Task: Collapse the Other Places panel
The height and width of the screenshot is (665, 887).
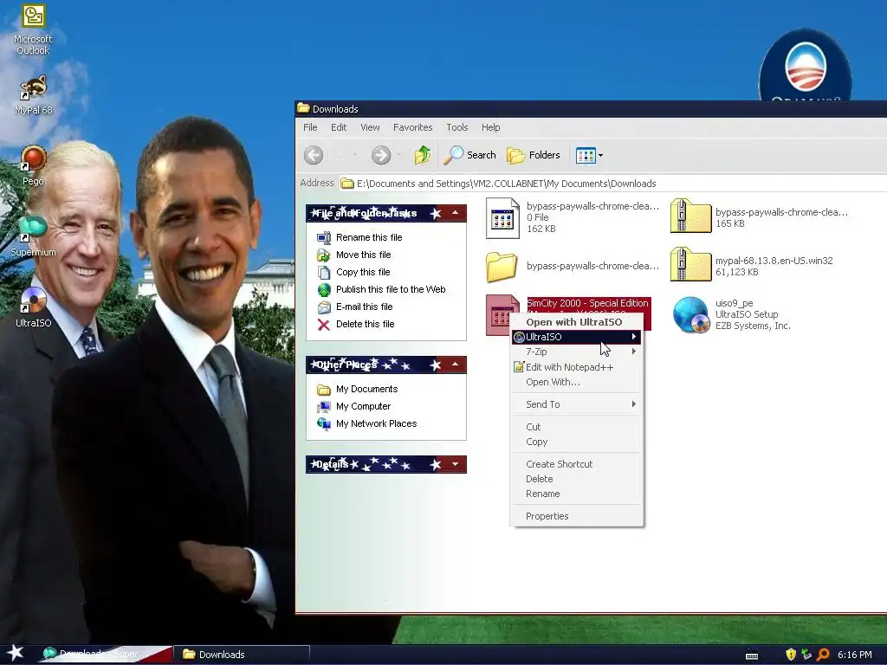Action: [x=456, y=365]
